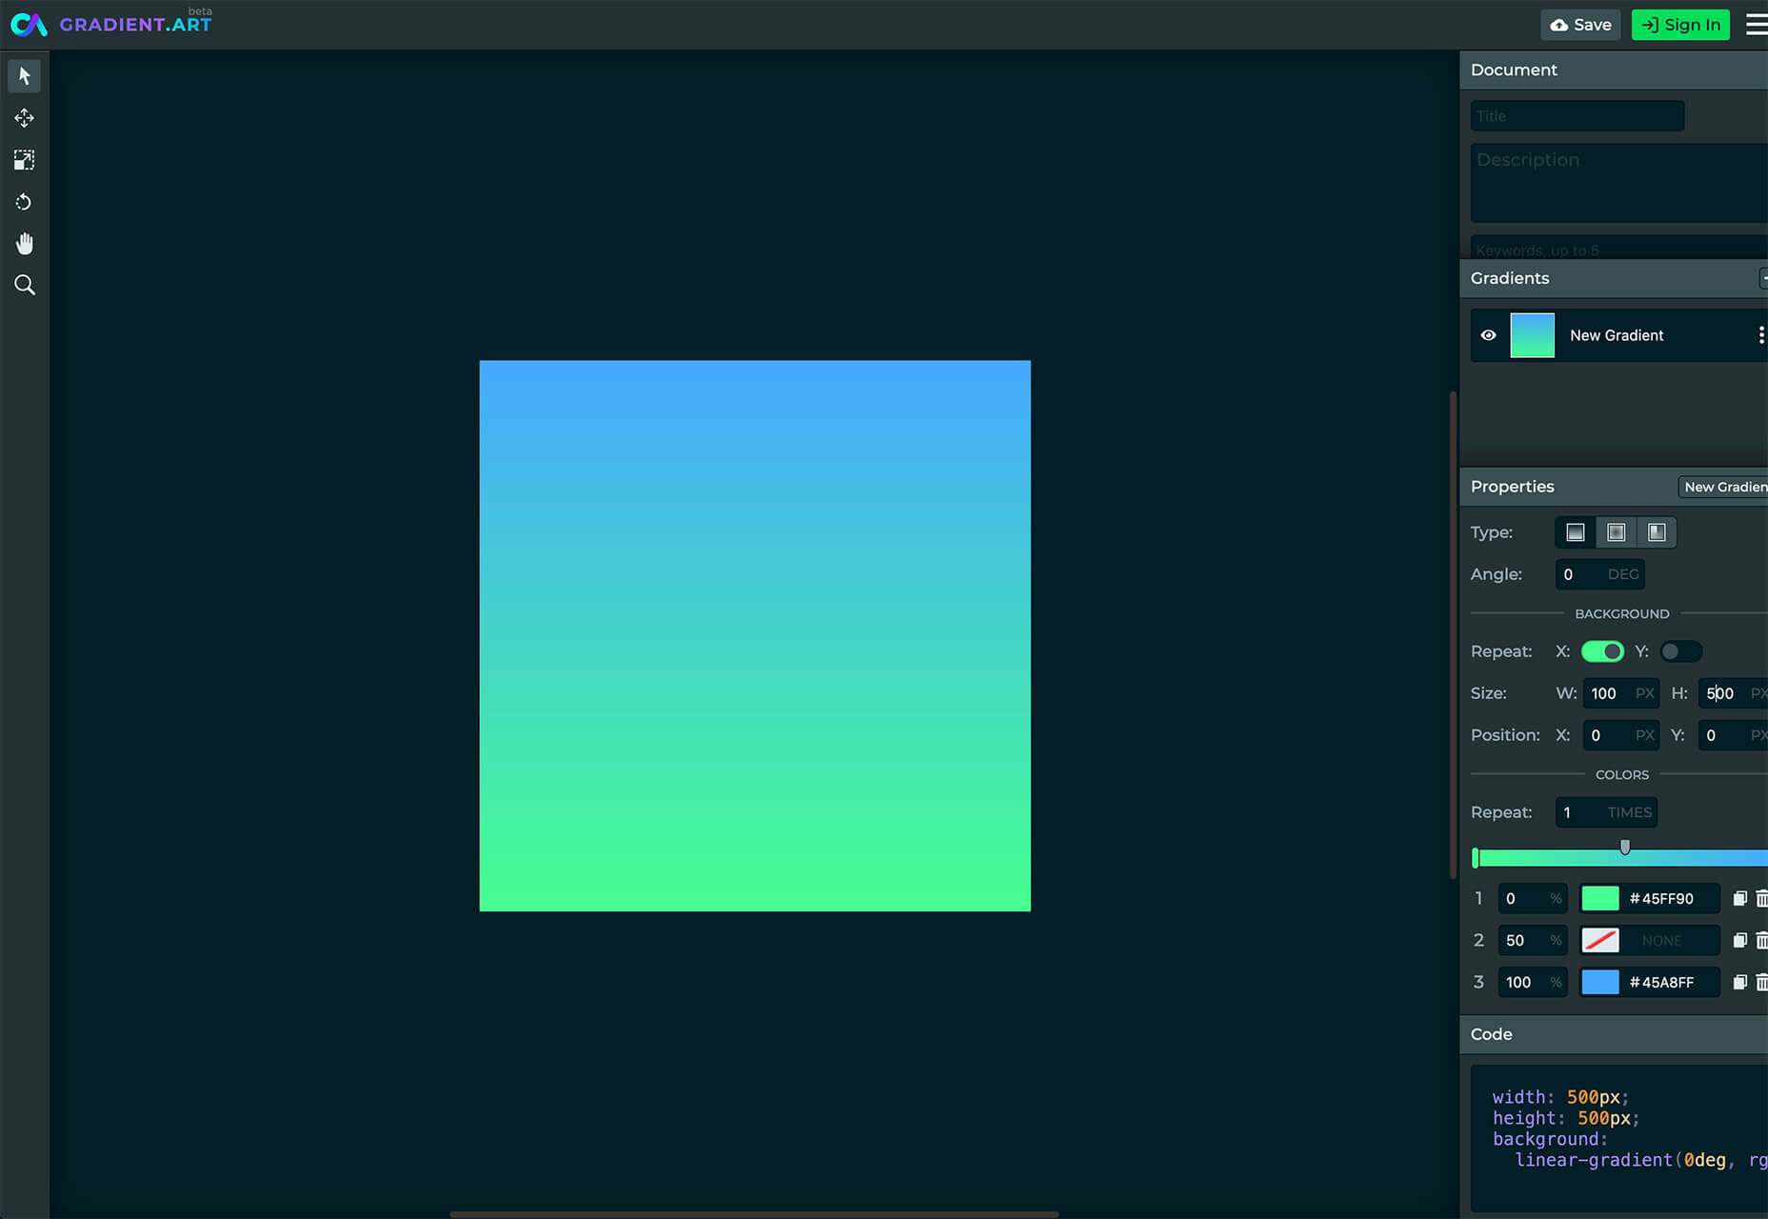Screen dimensions: 1768x1219
Task: Click the Keywords input field
Action: coord(1619,247)
